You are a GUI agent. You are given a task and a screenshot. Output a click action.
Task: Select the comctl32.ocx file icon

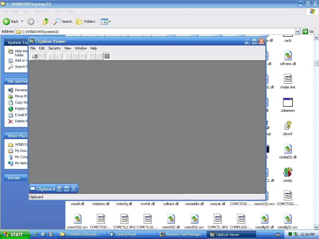click(x=194, y=219)
